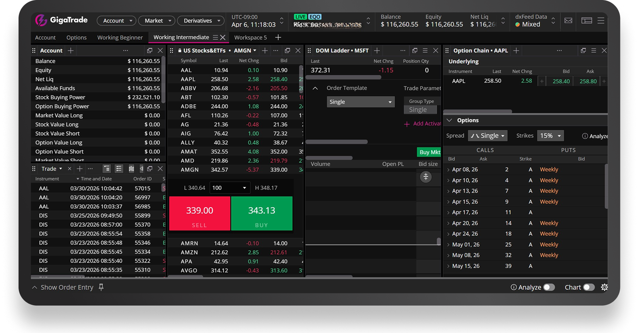Open the Derivatives dropdown menu
This screenshot has width=639, height=333.
click(201, 20)
